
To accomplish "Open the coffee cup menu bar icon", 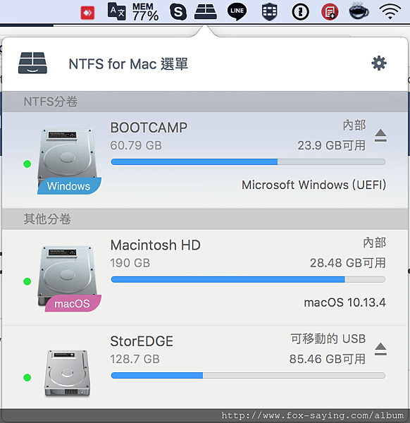I will tap(359, 11).
